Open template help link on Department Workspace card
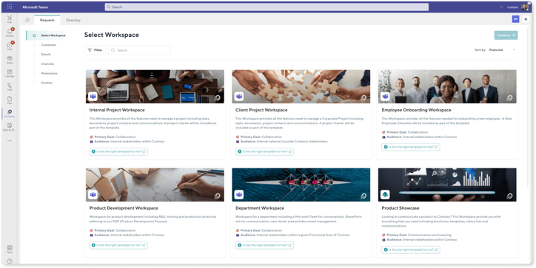The width and height of the screenshot is (536, 268). [264, 245]
